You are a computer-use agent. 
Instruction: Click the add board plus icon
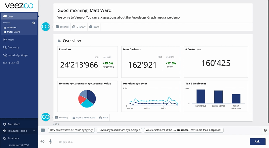pyautogui.click(x=33, y=23)
